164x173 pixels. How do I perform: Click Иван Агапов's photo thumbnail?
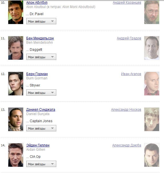[152, 84]
